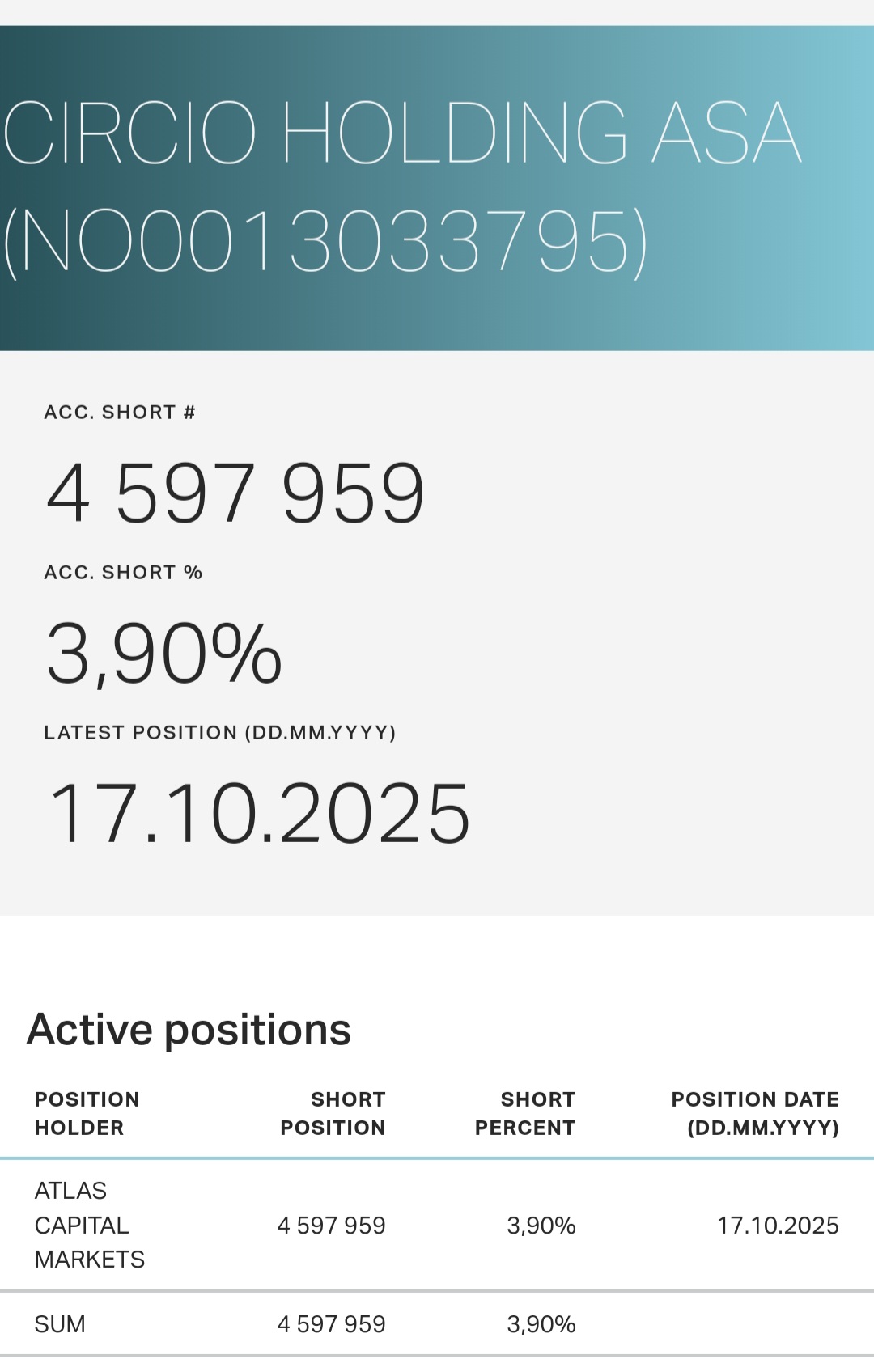Click the SUM row short position total
Viewport: 874px width, 1359px height.
[331, 1324]
